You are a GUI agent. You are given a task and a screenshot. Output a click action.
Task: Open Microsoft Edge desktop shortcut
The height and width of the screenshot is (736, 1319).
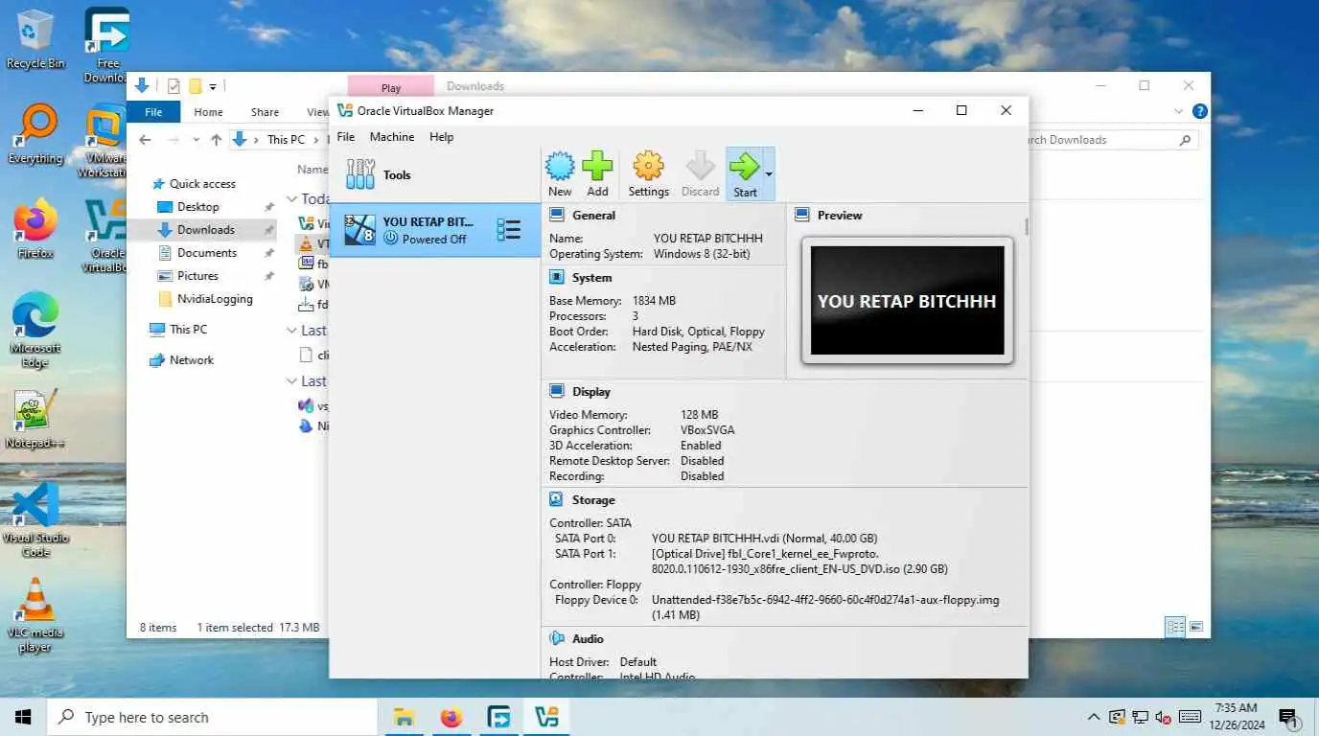coord(35,330)
